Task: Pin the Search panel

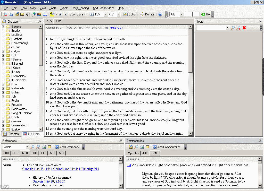Action: 260,22
